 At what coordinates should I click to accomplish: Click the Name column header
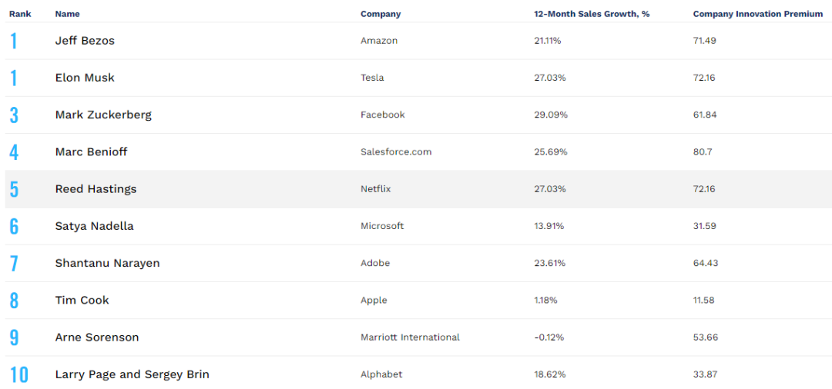[67, 15]
